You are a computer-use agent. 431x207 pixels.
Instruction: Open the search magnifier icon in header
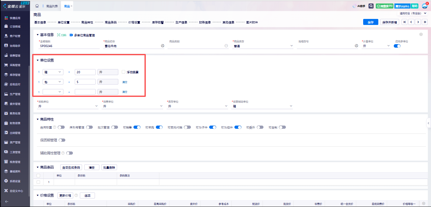371,6
